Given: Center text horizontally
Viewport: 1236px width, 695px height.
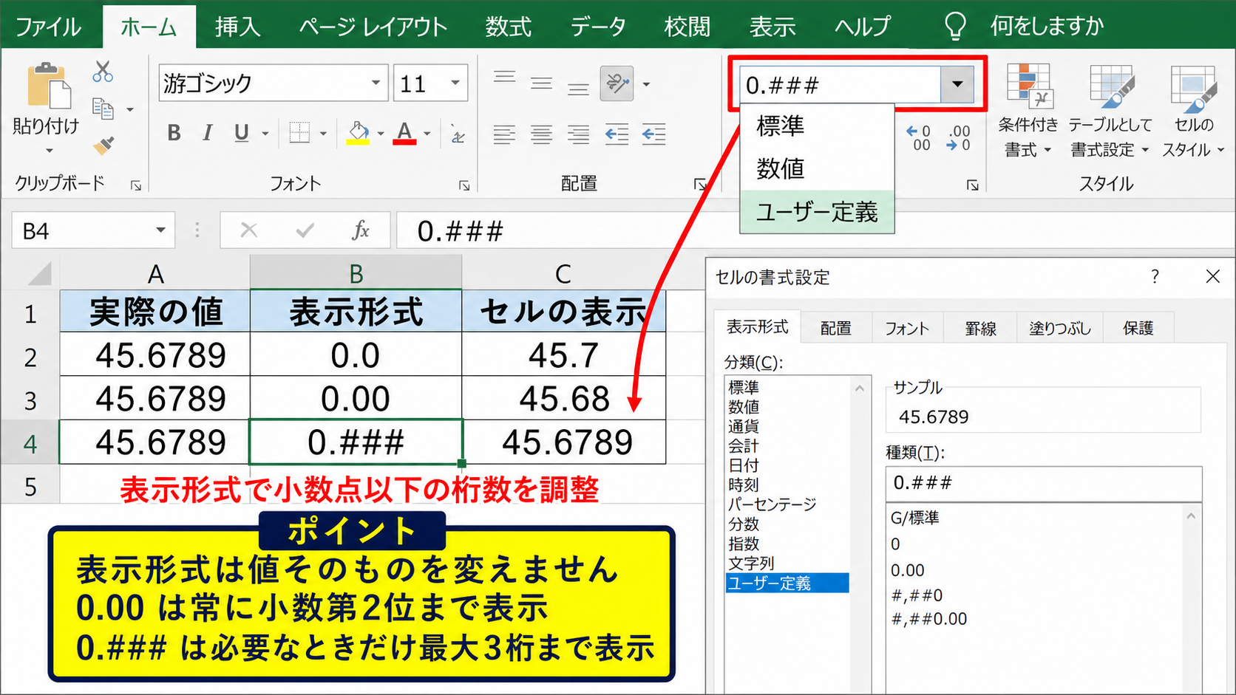Looking at the screenshot, I should click(x=542, y=134).
